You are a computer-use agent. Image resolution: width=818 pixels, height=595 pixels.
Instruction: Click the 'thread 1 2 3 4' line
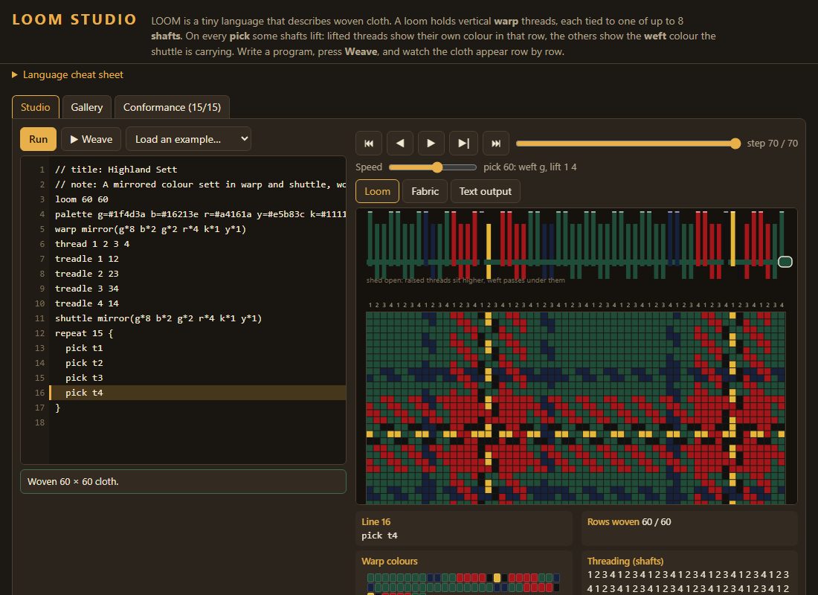click(92, 244)
